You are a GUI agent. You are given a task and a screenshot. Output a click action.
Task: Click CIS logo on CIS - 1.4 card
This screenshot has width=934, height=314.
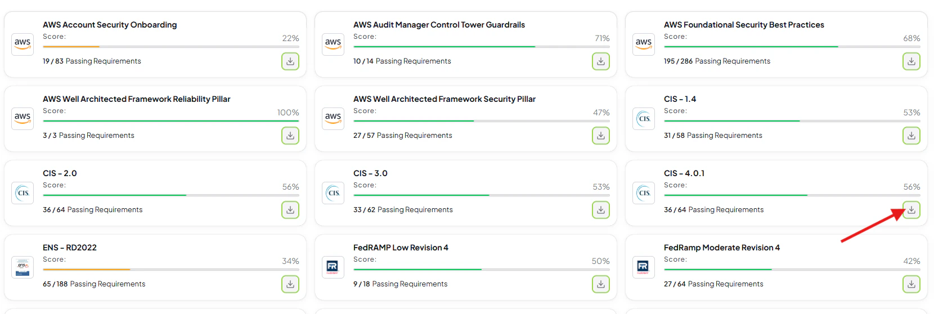click(x=644, y=119)
